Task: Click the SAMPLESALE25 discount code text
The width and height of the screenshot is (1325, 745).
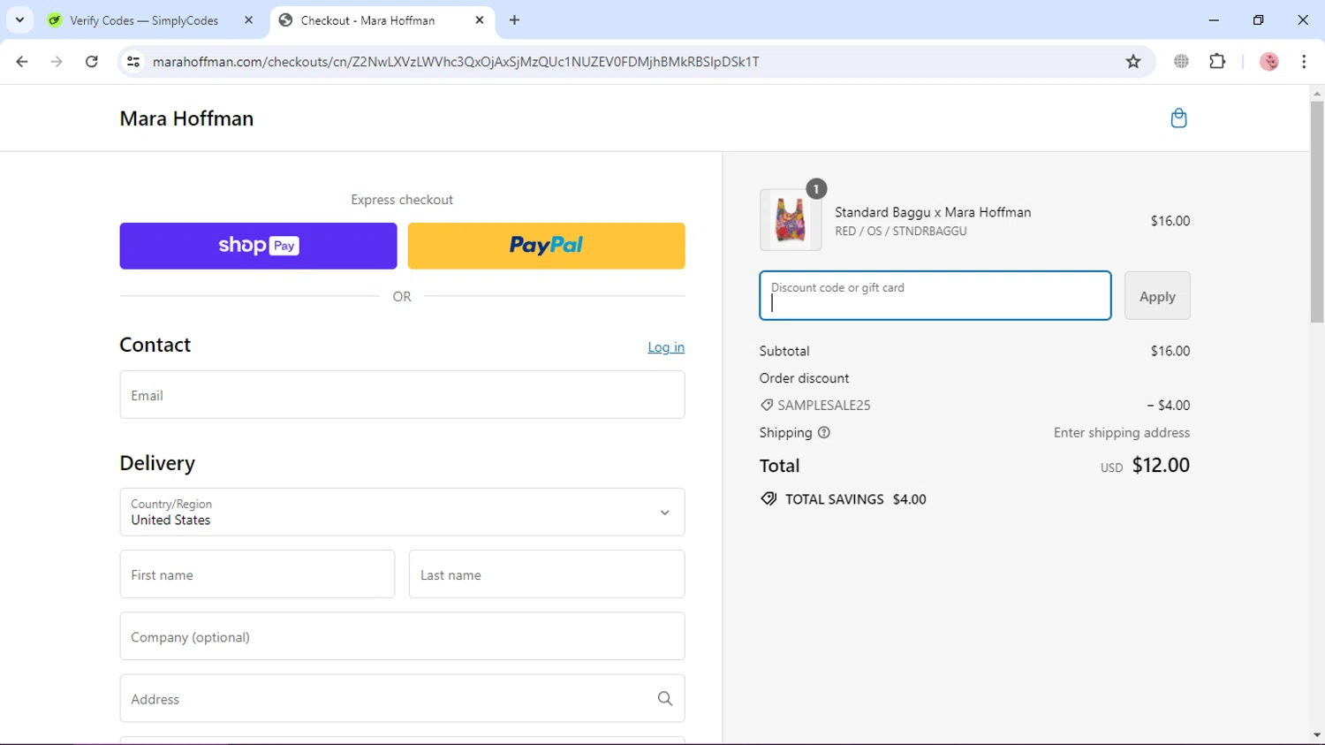Action: coord(823,406)
